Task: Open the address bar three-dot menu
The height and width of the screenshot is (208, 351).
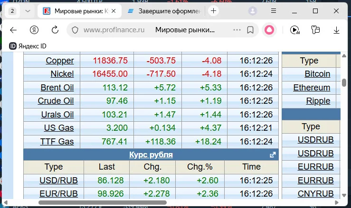Action: pyautogui.click(x=237, y=30)
